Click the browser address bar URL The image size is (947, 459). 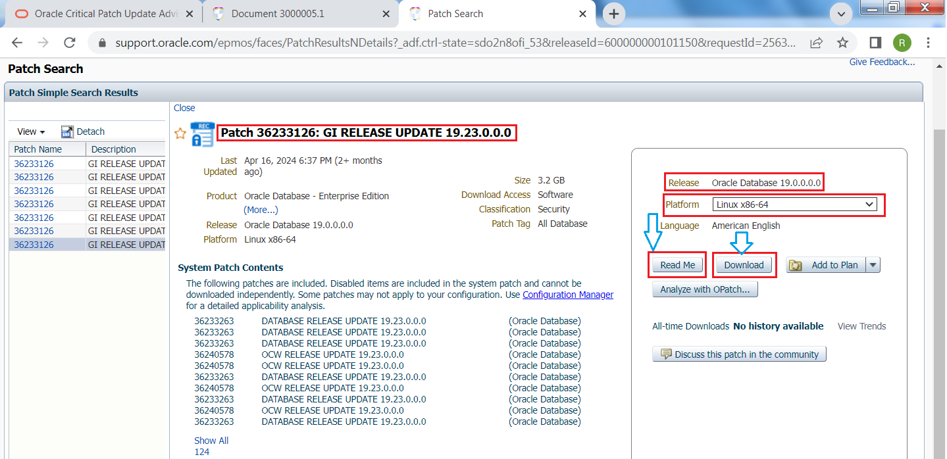454,43
